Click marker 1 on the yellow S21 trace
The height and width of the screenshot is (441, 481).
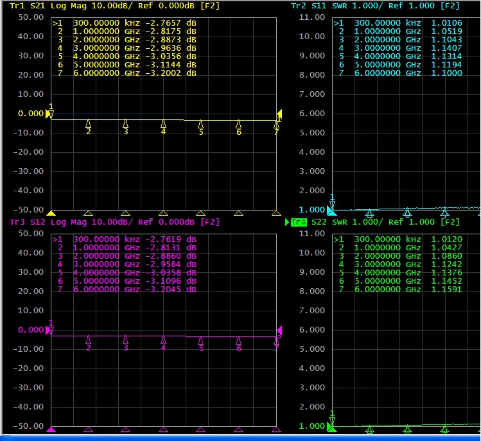pyautogui.click(x=51, y=110)
